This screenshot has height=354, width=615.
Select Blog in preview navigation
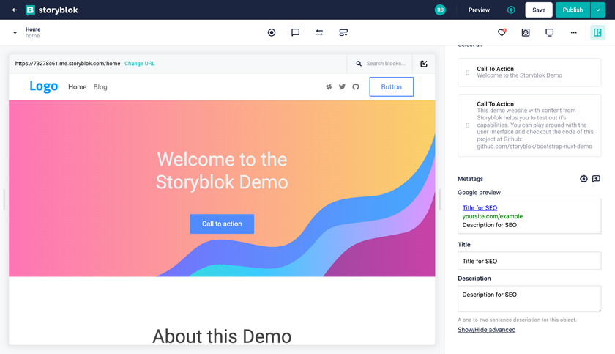coord(100,87)
